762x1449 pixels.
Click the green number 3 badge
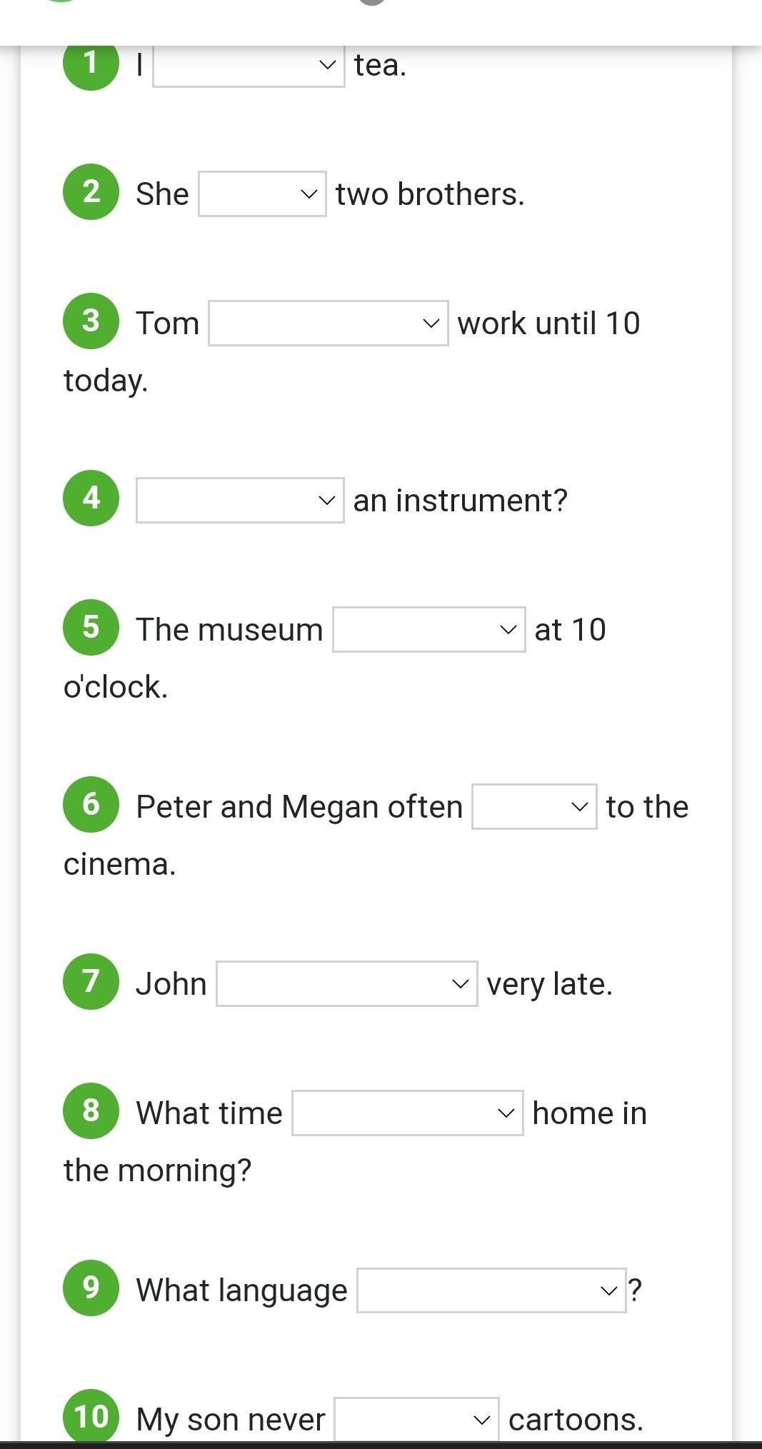point(91,321)
